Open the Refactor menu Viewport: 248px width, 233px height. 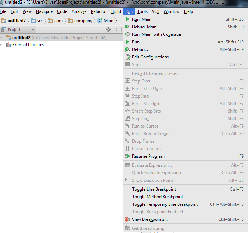(99, 11)
